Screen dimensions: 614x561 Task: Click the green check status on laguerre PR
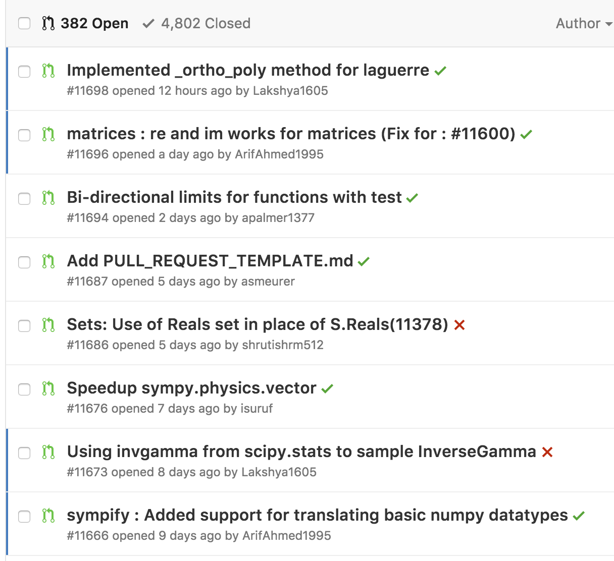[x=440, y=71]
